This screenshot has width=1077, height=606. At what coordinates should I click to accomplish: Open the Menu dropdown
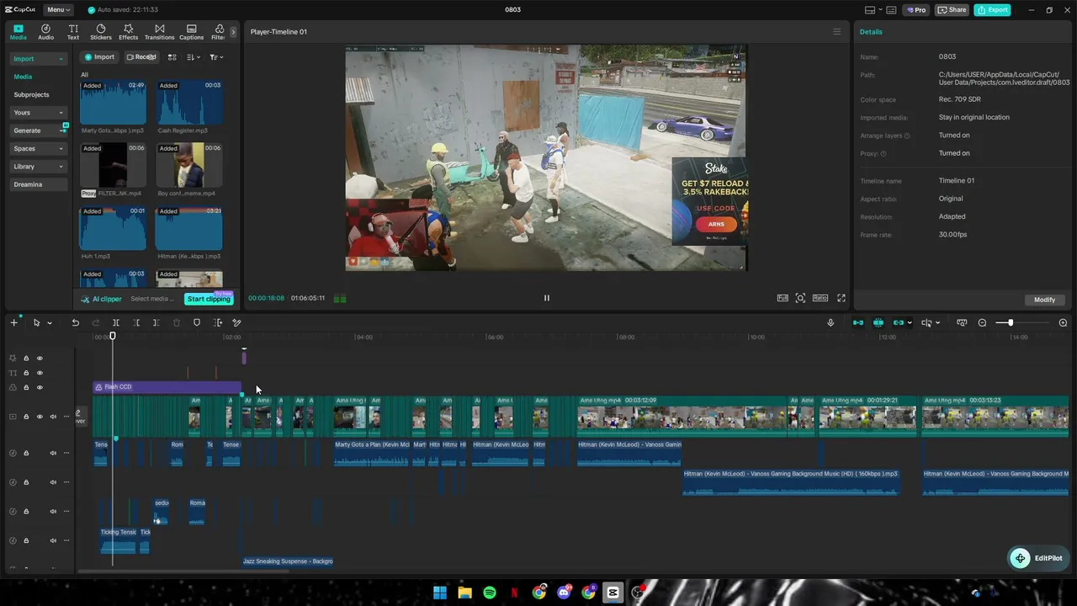59,10
